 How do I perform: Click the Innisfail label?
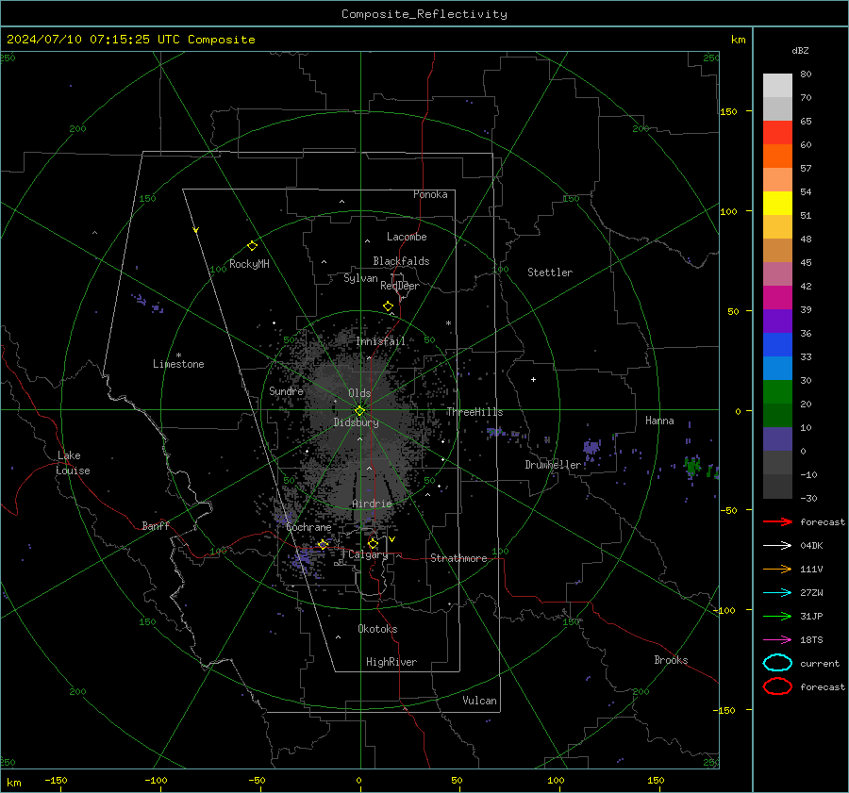[381, 341]
